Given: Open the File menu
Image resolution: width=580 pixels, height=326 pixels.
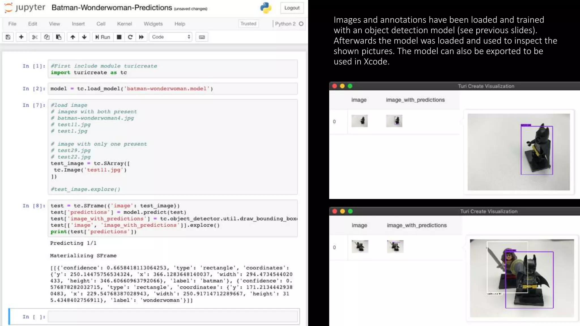Looking at the screenshot, I should pos(12,24).
